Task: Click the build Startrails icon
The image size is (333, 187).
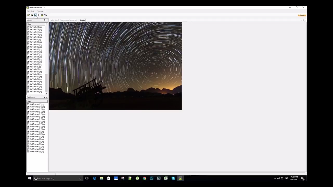Action: point(42,15)
